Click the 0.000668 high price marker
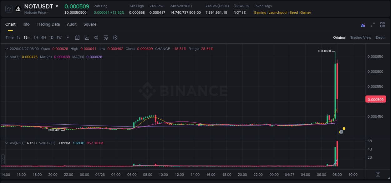Screen dimensions: 391x183 pos(324,51)
